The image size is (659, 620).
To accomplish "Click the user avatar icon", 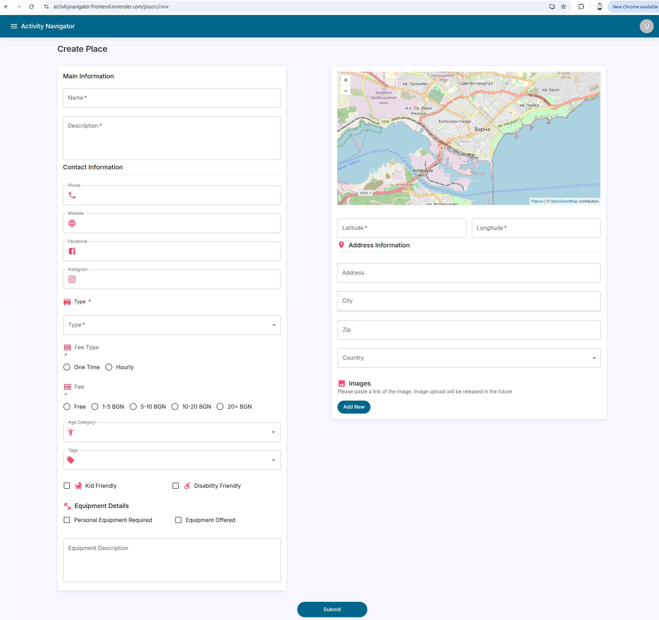I will [x=646, y=26].
